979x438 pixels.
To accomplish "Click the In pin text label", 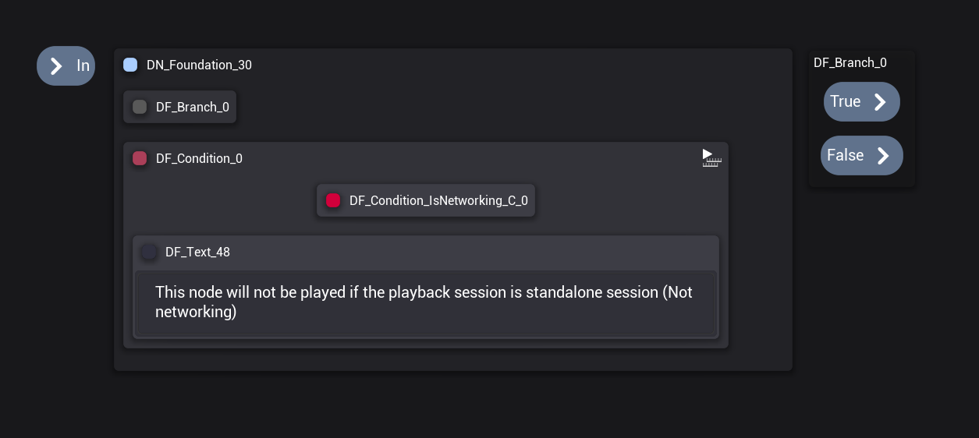I will click(x=83, y=66).
